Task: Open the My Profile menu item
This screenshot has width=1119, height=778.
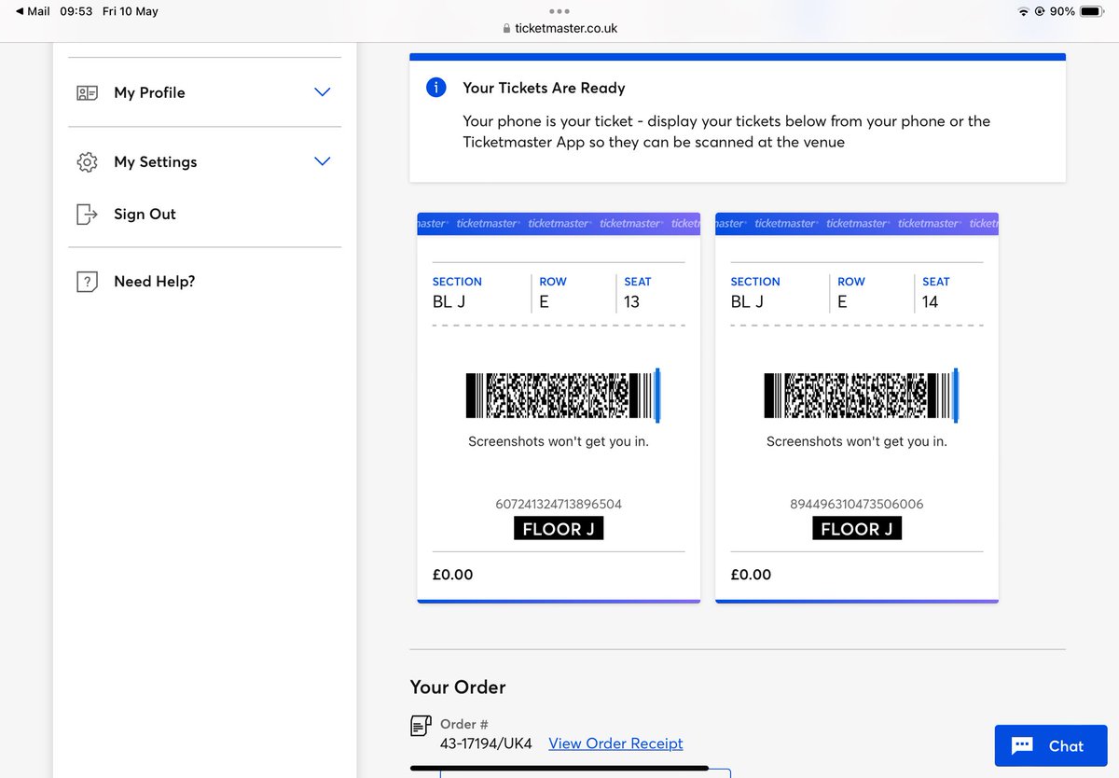Action: pos(204,92)
